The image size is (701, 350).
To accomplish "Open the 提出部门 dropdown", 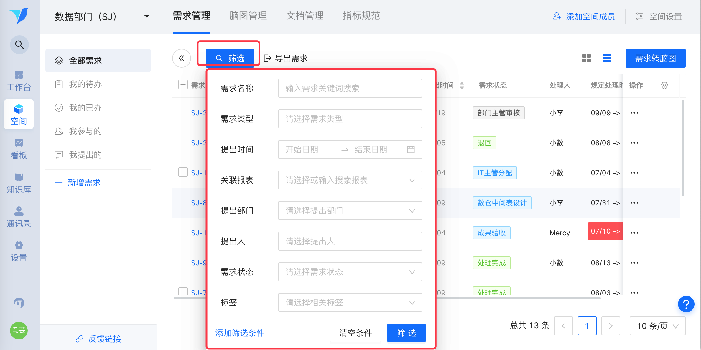I will 350,211.
